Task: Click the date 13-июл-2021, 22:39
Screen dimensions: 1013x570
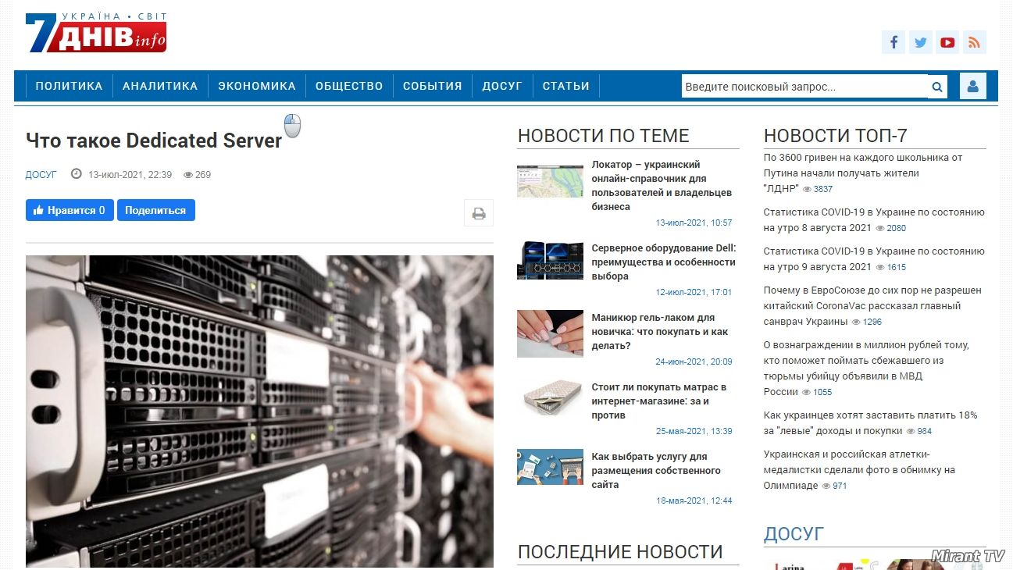Action: (130, 175)
